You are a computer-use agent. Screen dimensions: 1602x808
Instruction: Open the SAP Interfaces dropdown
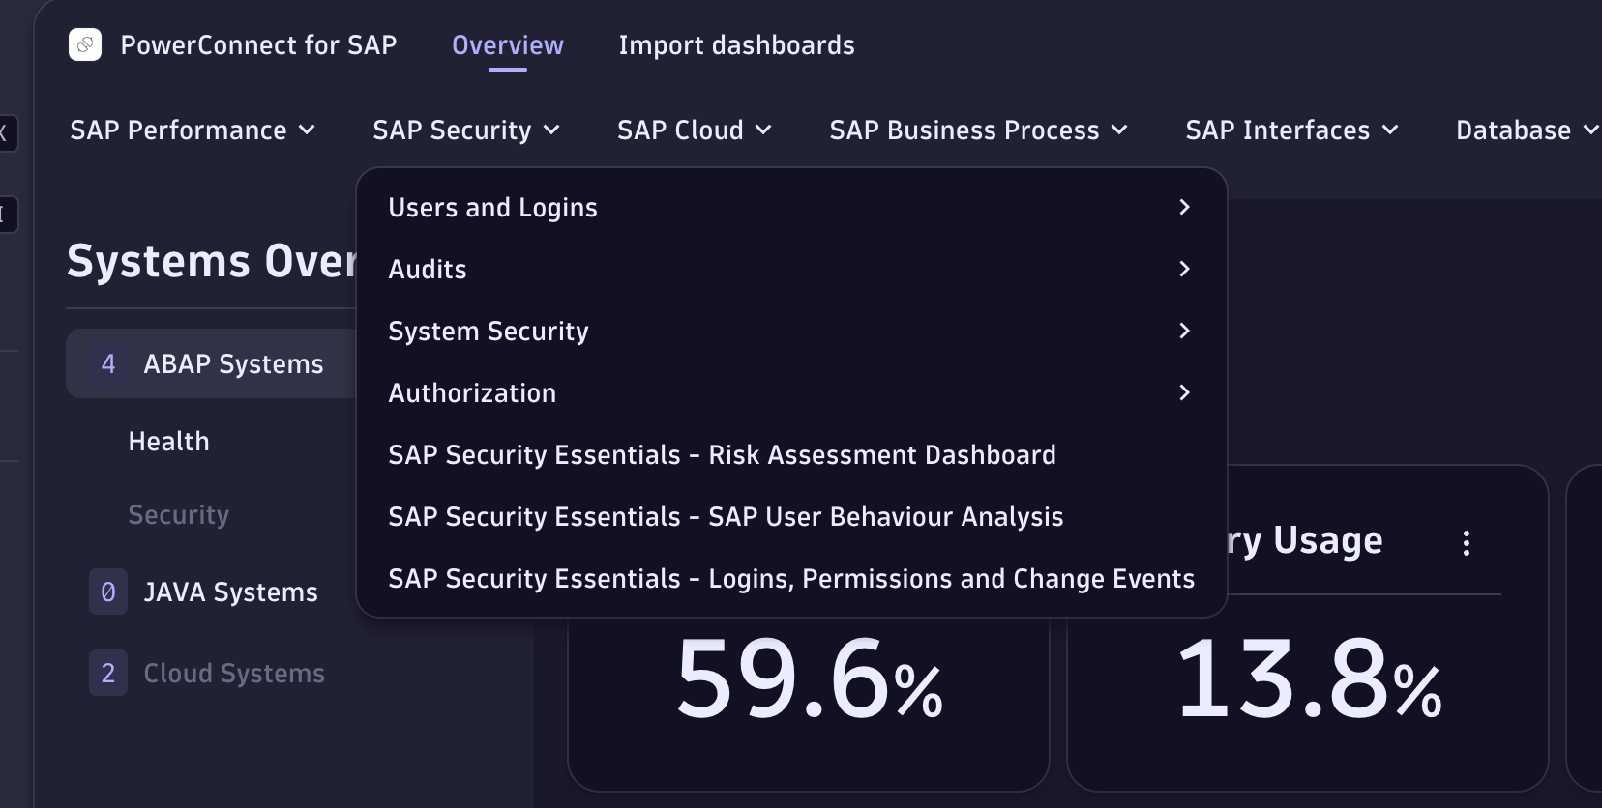(x=1291, y=130)
